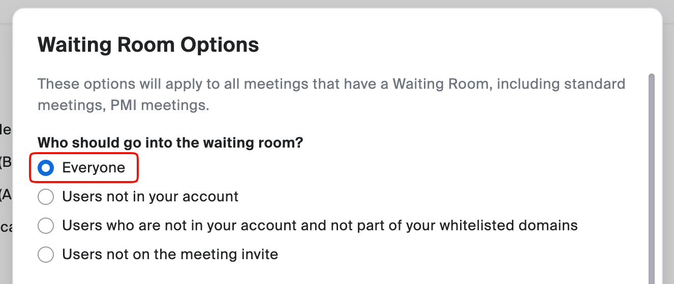Click the partially hidden page text left of dialog

pos(5,162)
